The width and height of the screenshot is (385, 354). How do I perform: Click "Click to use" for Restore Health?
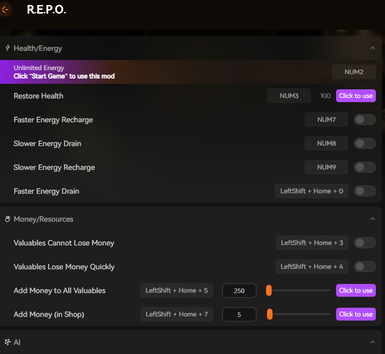pos(356,96)
